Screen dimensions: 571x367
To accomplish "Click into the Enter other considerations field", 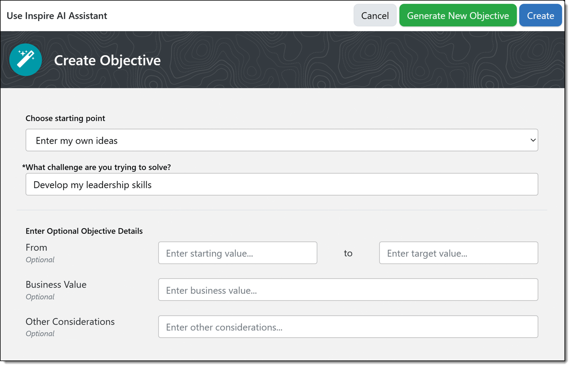I will (x=348, y=327).
